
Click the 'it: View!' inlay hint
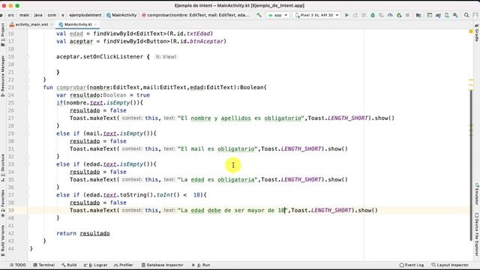(x=166, y=57)
